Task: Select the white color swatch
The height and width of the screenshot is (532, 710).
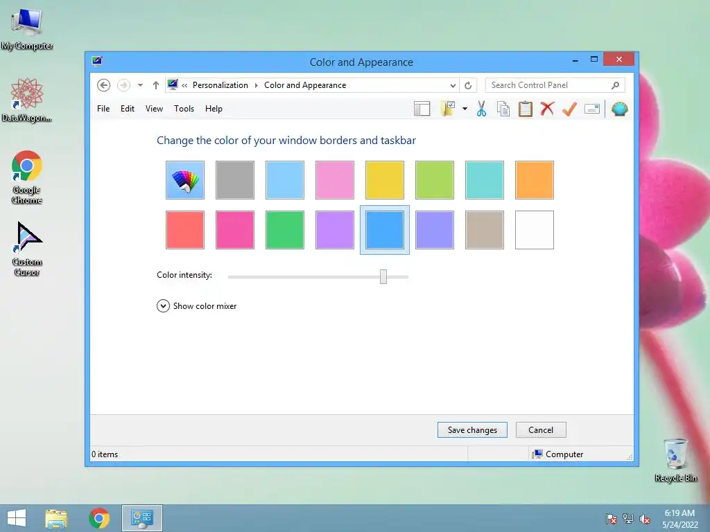Action: pyautogui.click(x=535, y=230)
